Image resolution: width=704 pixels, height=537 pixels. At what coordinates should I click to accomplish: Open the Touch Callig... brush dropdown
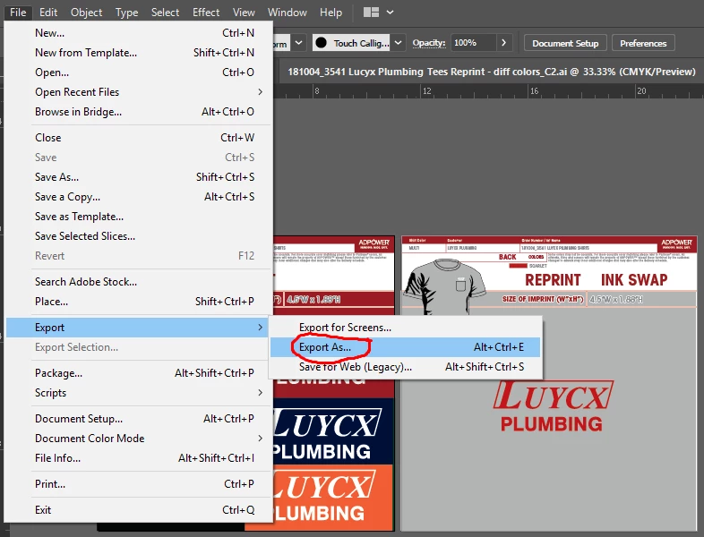[x=398, y=43]
